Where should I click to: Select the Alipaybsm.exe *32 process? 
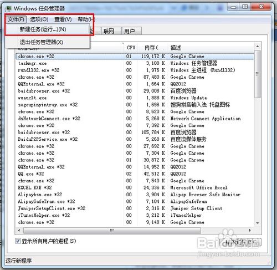(x=135, y=195)
